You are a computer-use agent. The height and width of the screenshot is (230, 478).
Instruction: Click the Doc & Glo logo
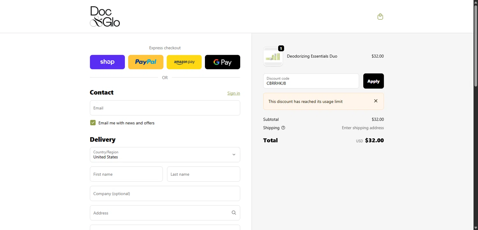(x=105, y=17)
